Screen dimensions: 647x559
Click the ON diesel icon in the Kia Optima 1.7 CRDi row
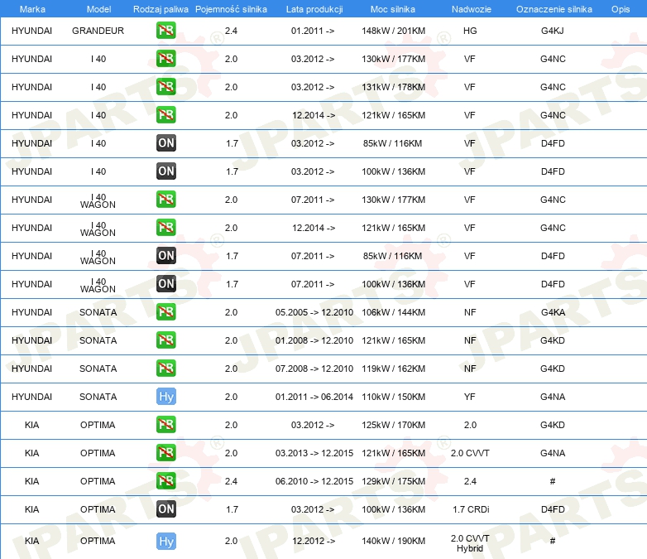click(166, 509)
